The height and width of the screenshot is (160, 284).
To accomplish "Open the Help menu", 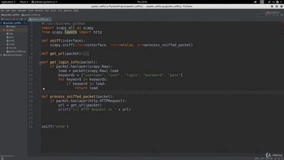I will (x=76, y=11).
